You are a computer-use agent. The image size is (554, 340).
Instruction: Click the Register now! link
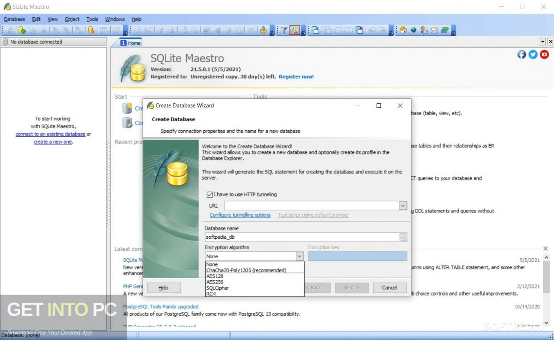tap(296, 77)
